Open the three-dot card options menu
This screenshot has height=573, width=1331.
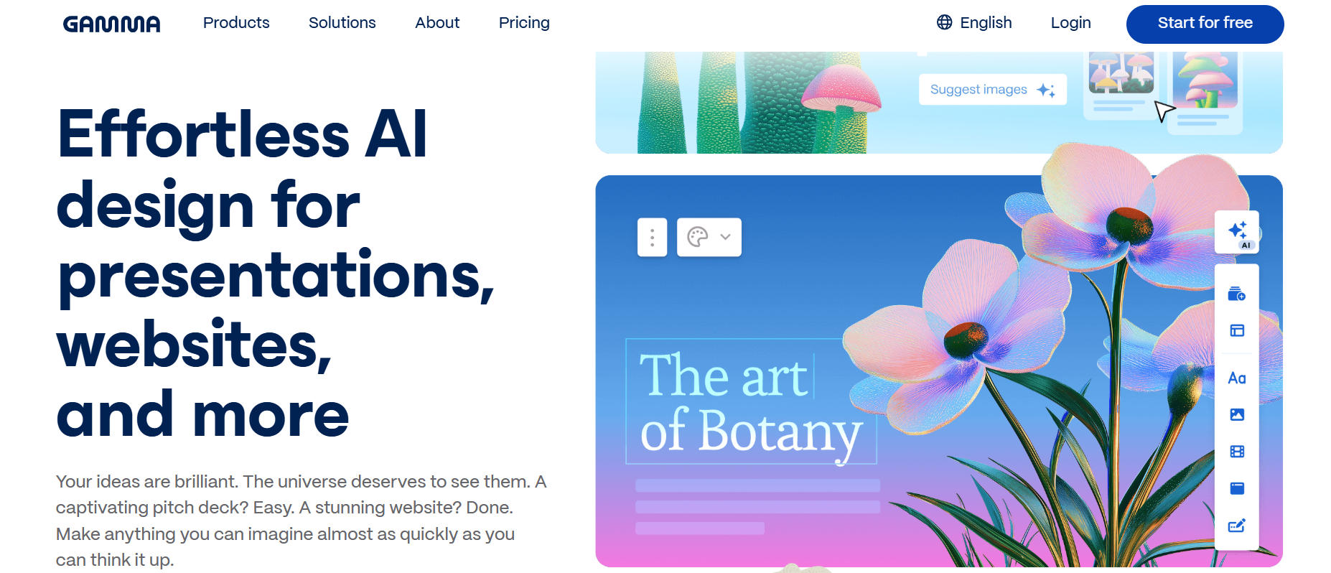point(652,237)
